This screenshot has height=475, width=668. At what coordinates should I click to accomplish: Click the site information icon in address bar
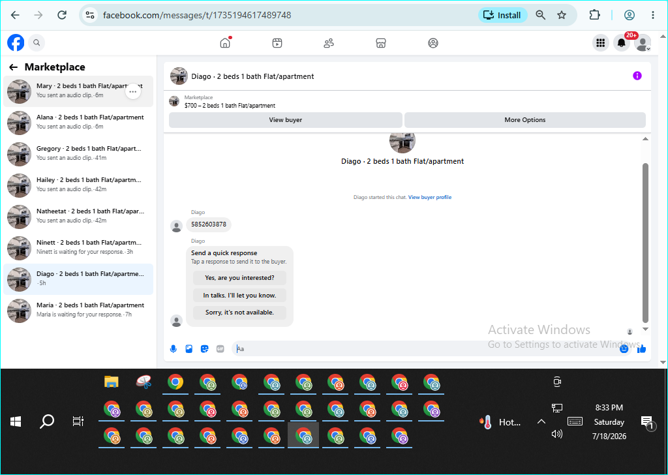90,15
